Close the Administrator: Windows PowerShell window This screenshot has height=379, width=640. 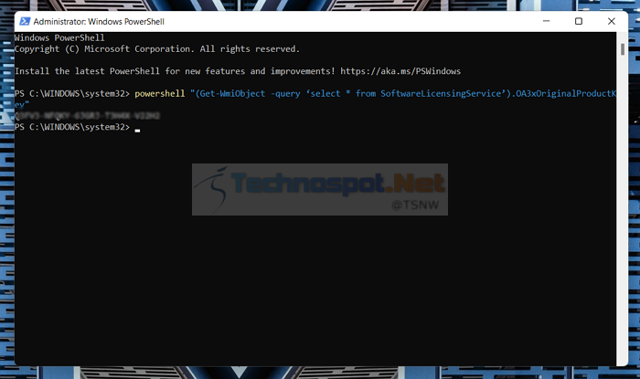click(x=611, y=21)
